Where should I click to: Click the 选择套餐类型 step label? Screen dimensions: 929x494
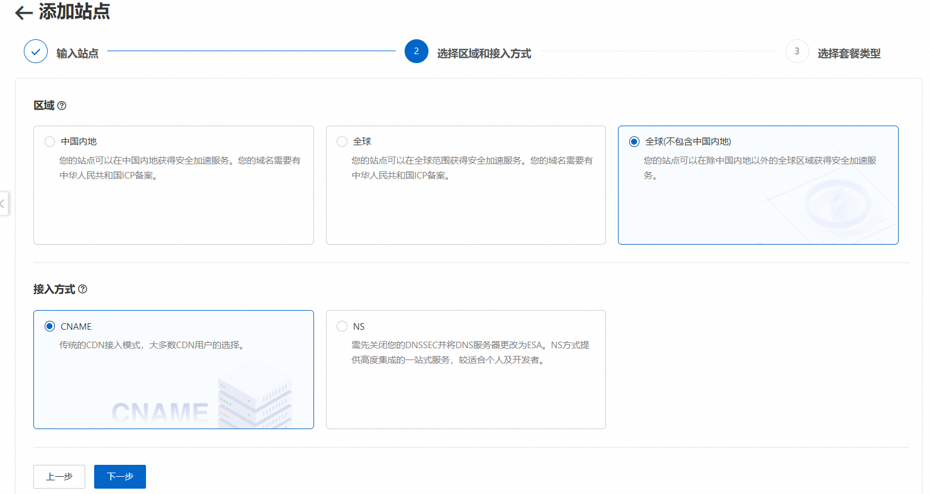pos(849,54)
